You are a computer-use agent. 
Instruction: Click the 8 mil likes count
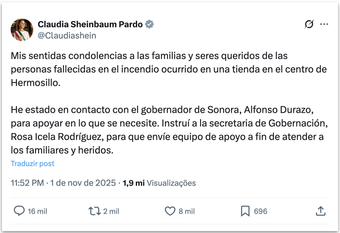pyautogui.click(x=186, y=212)
